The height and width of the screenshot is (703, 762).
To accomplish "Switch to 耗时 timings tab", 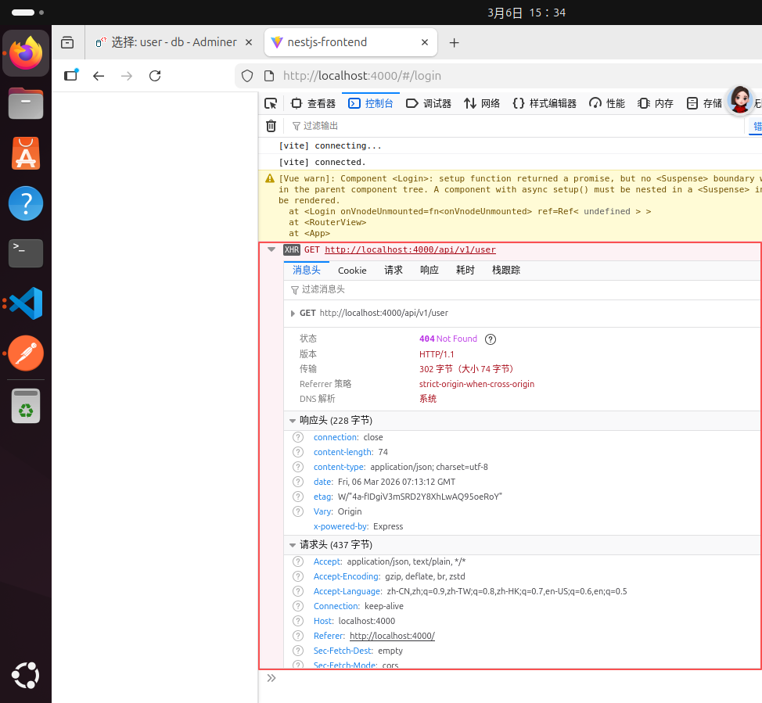I will coord(465,270).
